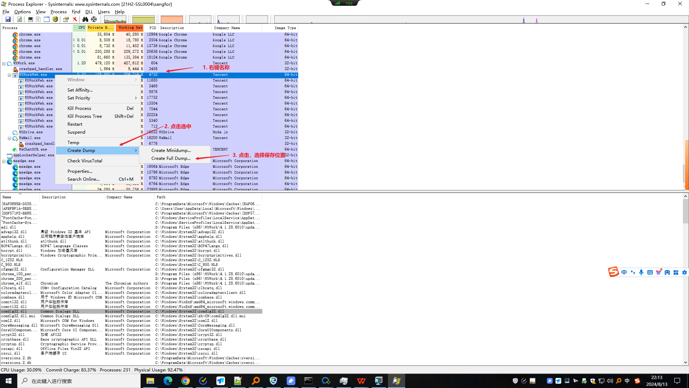689x388 pixels.
Task: Click Check VirusTotal in context menu
Action: (85, 161)
